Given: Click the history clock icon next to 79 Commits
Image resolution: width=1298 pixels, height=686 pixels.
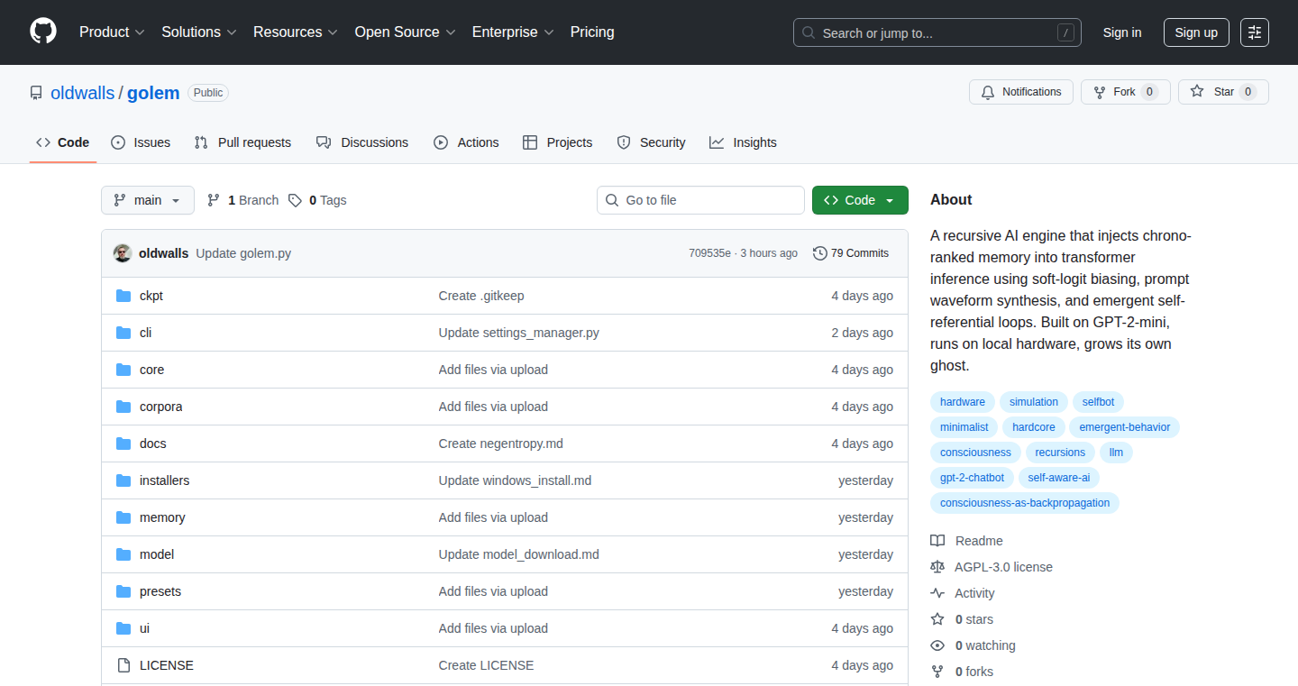Looking at the screenshot, I should coord(819,253).
